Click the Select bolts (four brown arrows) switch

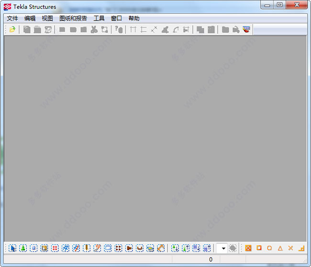pos(118,248)
